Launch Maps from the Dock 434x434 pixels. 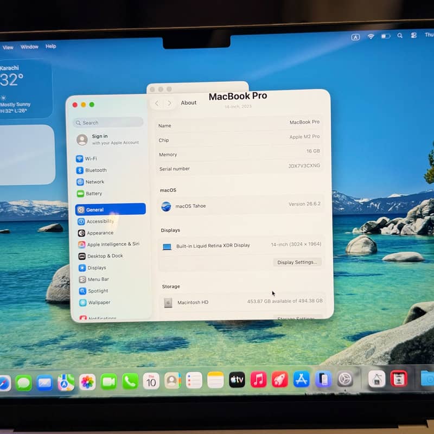[66, 382]
